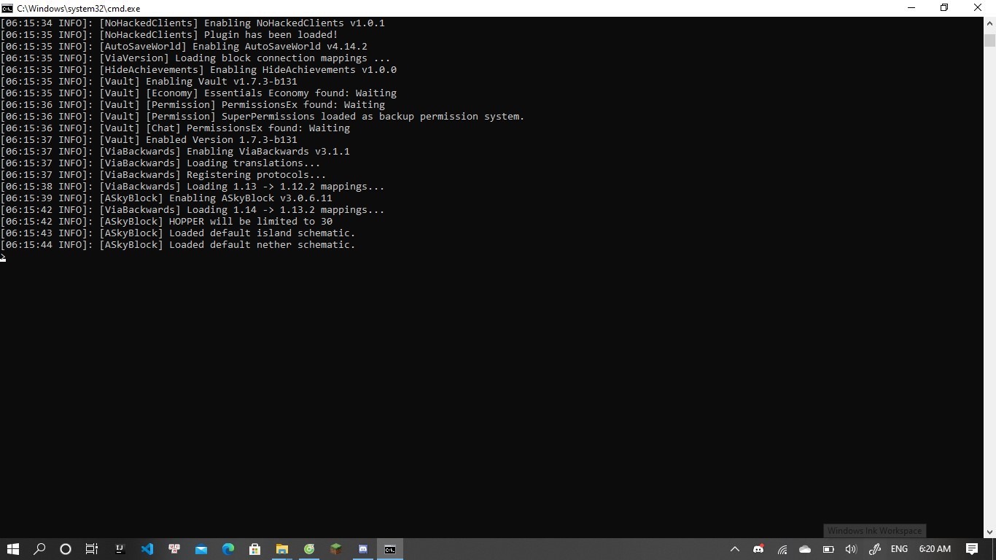This screenshot has width=996, height=560.
Task: Click the Command Prompt taskbar button
Action: (x=390, y=549)
